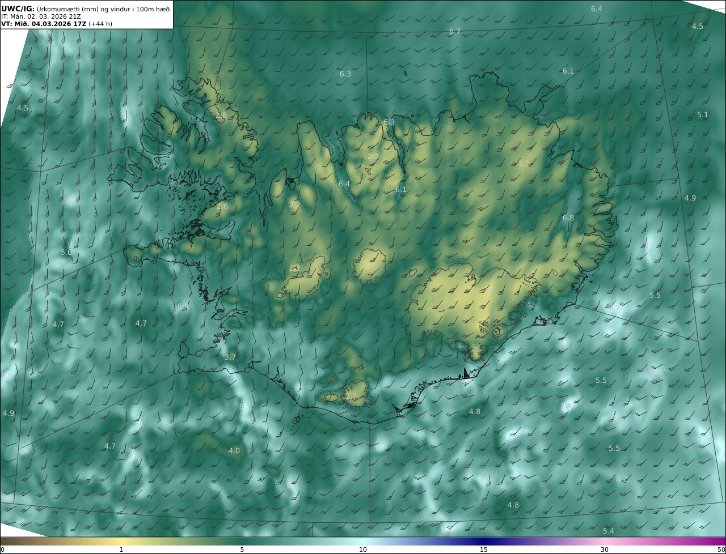Click the map value 5.0
The width and height of the screenshot is (726, 554).
point(66,253)
